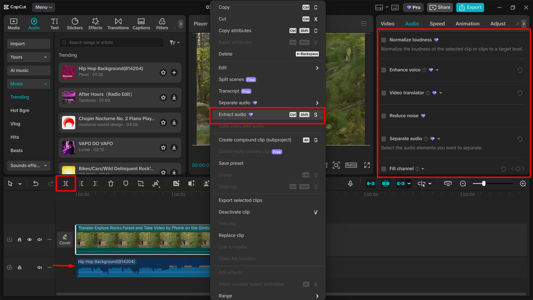
Task: Choose Extract audio from context menu
Action: [268, 115]
